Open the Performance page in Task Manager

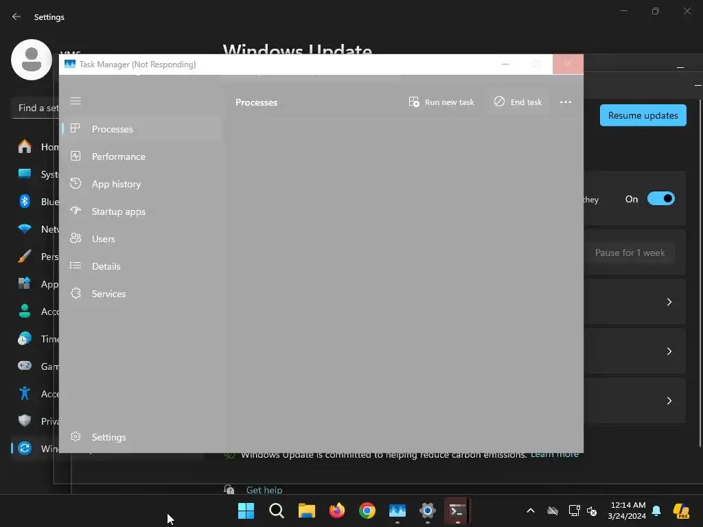pyautogui.click(x=141, y=156)
